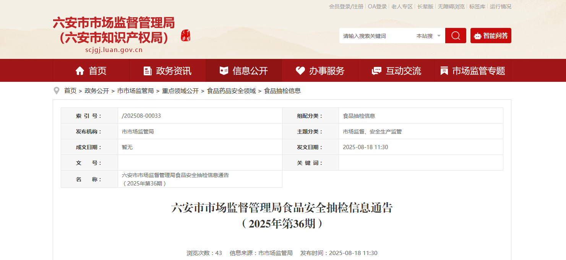Click the main article heading 食品安全抽检信息通告
Viewport: 566px width, 260px height.
282,215
